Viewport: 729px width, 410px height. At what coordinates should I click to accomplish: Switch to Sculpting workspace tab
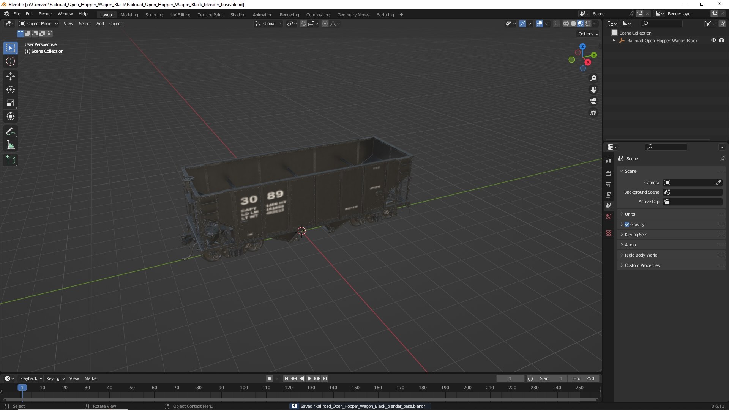pyautogui.click(x=154, y=15)
